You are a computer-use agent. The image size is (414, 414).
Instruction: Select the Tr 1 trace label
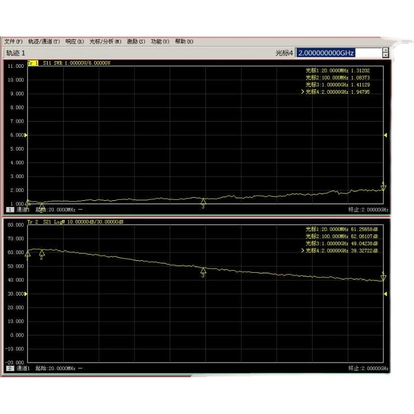pos(33,63)
